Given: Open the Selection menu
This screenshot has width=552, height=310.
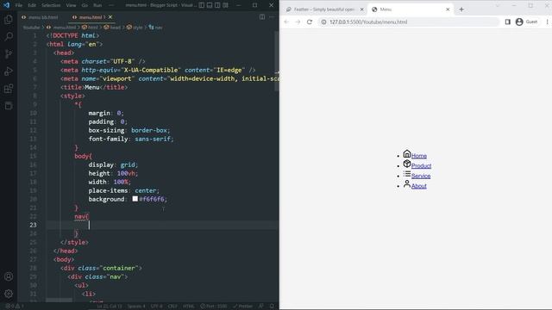Looking at the screenshot, I should click(51, 5).
